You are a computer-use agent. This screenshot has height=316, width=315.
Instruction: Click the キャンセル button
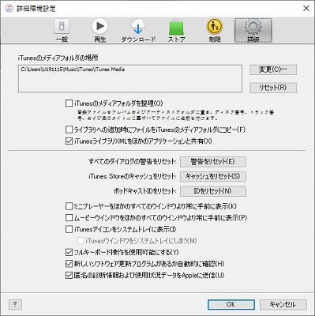283,304
